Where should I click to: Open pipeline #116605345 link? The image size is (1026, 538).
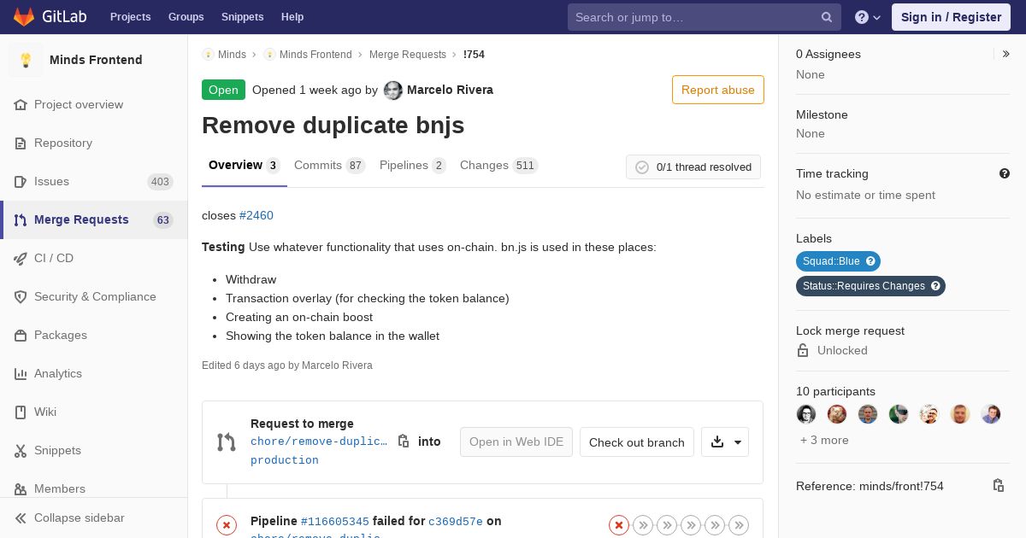tap(335, 522)
